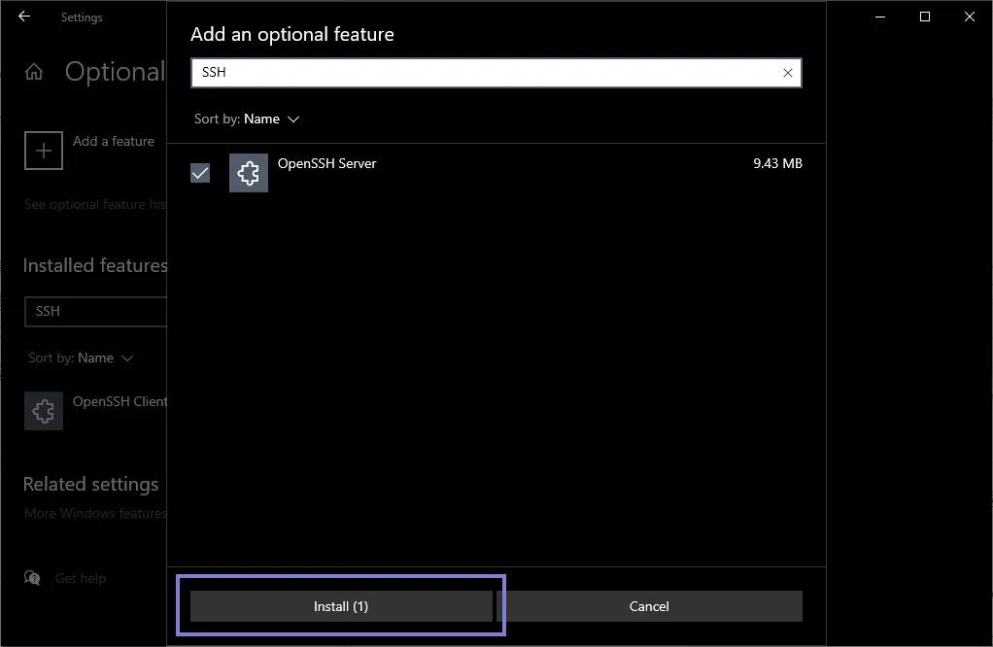Click the plus icon for Add a feature
The height and width of the screenshot is (647, 993).
44,151
